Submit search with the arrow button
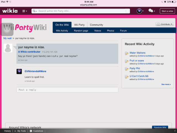177x133 pixels. coord(127,11)
